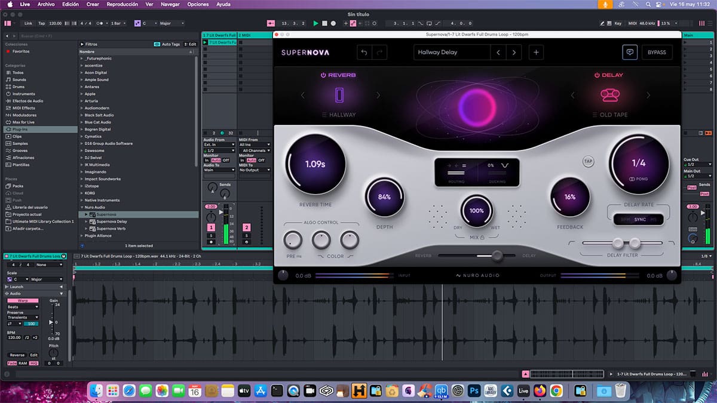This screenshot has height=403, width=717.
Task: Click the TAP tempo button in Supernova
Action: click(589, 161)
